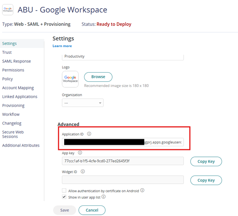Uncheck Show in user app list

[x=64, y=197]
